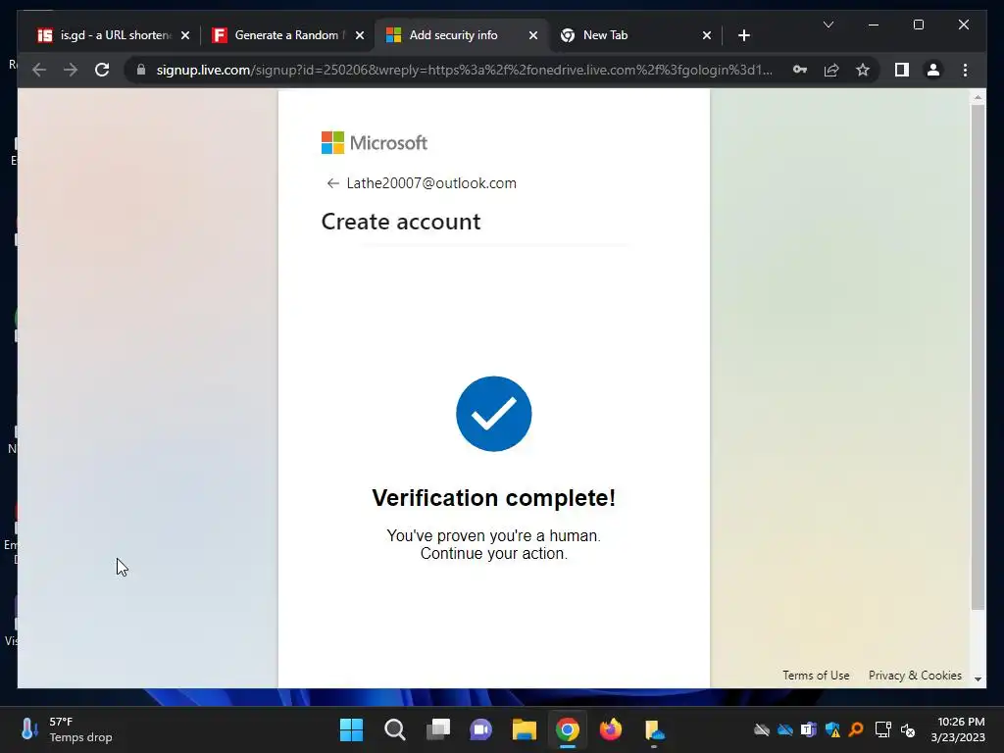Open the Windows Start menu
1004x753 pixels.
click(351, 729)
